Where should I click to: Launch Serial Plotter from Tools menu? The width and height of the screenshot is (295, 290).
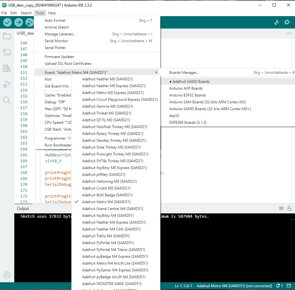(97, 48)
